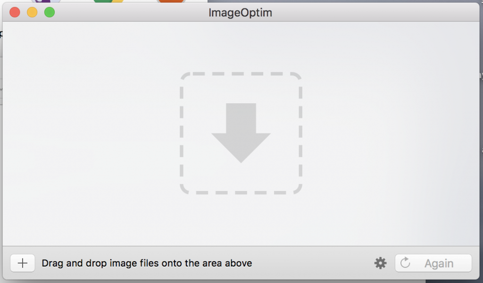Click the Again button
The height and width of the screenshot is (283, 483).
coord(433,263)
